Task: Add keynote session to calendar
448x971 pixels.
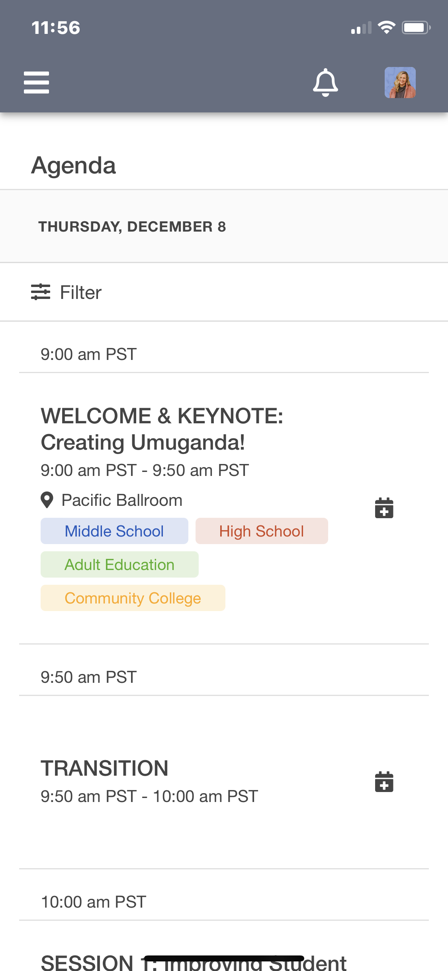Action: [x=383, y=508]
